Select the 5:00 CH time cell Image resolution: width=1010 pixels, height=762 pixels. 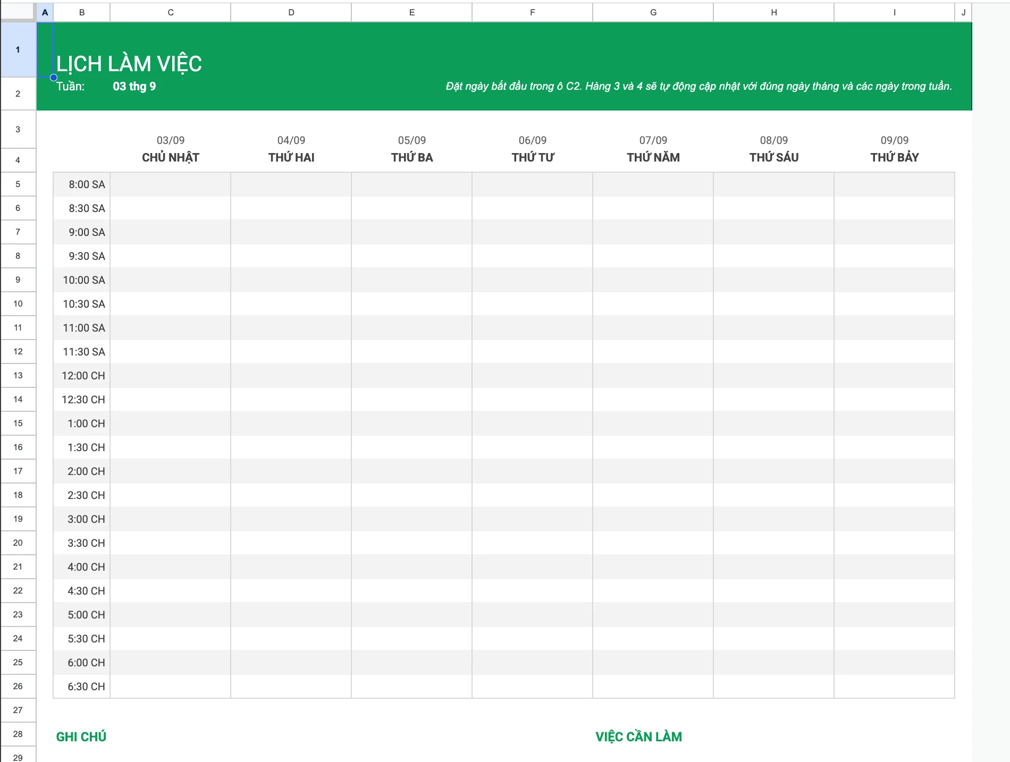(82, 615)
